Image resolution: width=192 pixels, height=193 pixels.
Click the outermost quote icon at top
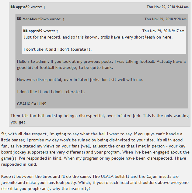click(x=12, y=7)
